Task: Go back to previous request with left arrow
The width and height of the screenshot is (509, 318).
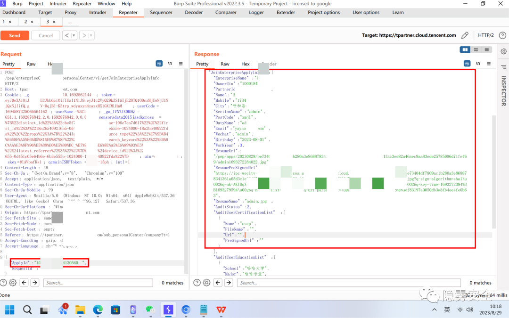Action: pos(67,35)
